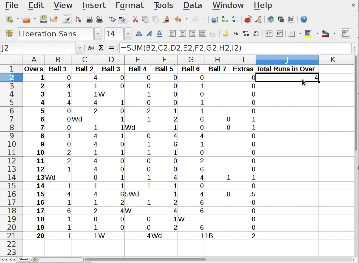Screen dimensions: 359x263
Task: Click the Export as PDF icon
Action: click(x=79, y=19)
